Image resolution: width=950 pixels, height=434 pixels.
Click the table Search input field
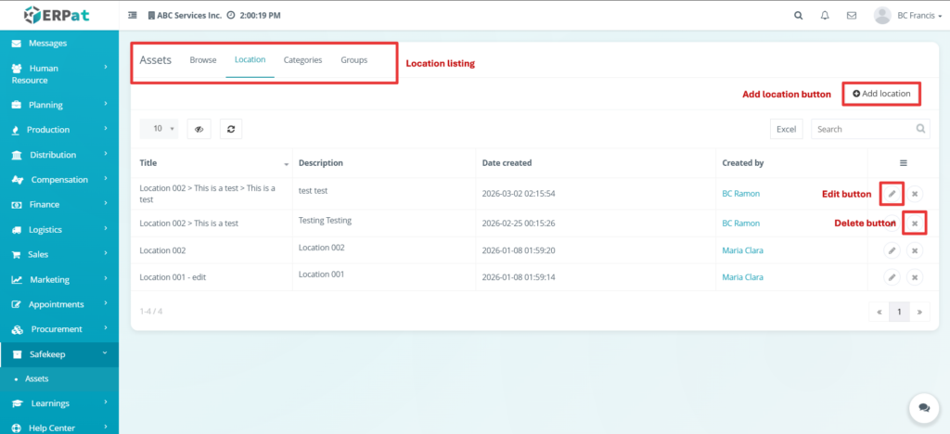pos(859,129)
